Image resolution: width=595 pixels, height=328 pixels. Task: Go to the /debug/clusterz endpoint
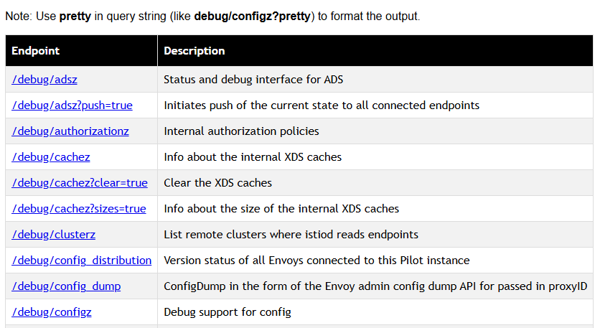(54, 235)
